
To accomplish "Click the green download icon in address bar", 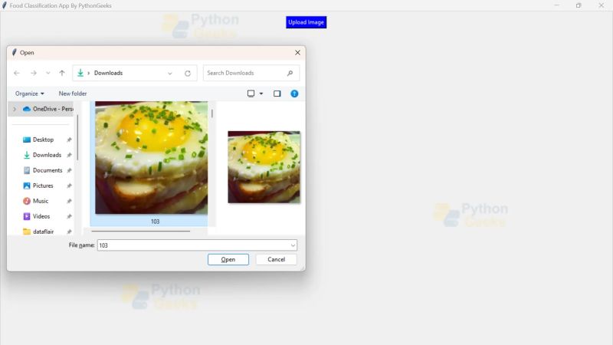I will point(80,73).
